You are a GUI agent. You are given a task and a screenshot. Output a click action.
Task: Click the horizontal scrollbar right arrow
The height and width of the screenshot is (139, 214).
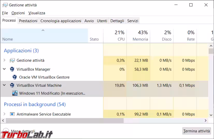[206, 120]
